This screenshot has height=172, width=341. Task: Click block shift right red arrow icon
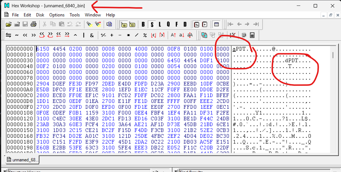67,35
